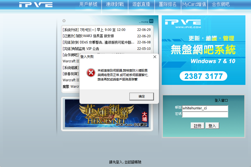Open the [新春祝賀] news row
Screen dimensions: 251x167
coord(71,74)
